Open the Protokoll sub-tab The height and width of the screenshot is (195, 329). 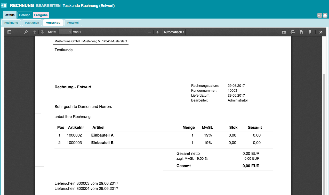tap(73, 23)
